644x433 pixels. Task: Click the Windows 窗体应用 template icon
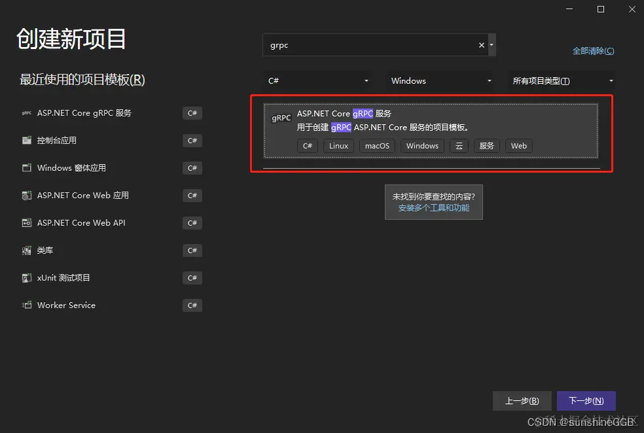pyautogui.click(x=27, y=168)
